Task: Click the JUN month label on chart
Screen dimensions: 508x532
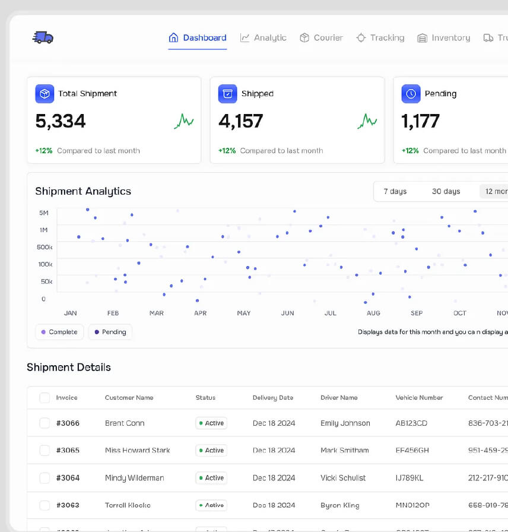Action: pyautogui.click(x=287, y=313)
